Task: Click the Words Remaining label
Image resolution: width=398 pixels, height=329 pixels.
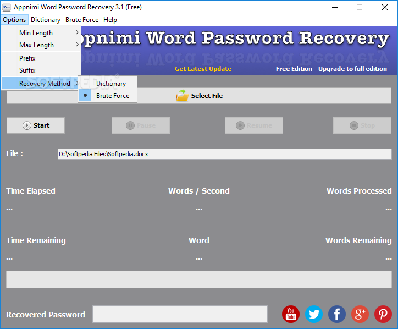Action: (358, 240)
